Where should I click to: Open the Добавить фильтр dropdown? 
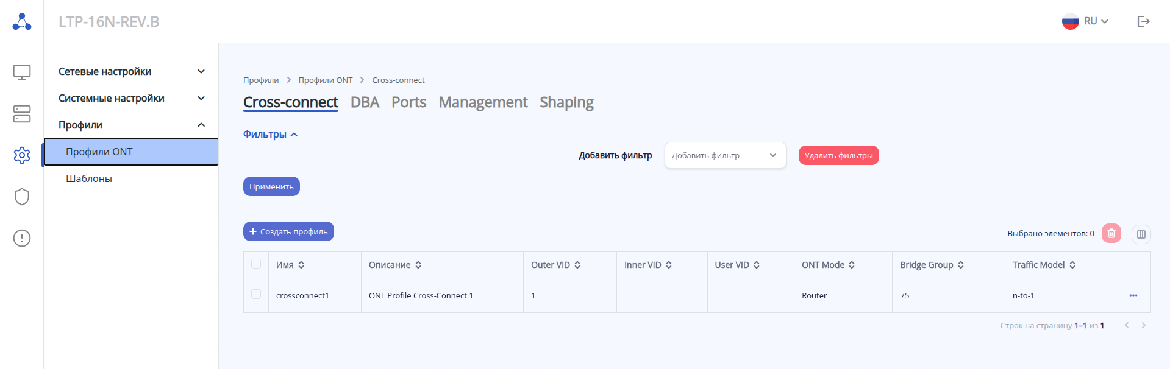[x=724, y=155]
